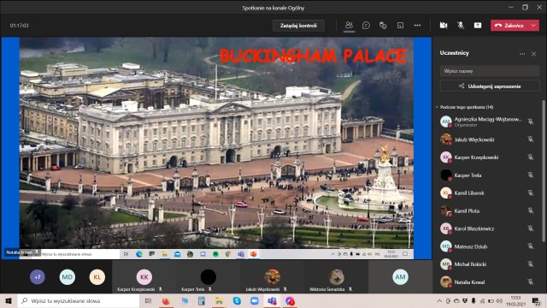Unmute the microphone
This screenshot has width=547, height=308.
click(x=461, y=25)
